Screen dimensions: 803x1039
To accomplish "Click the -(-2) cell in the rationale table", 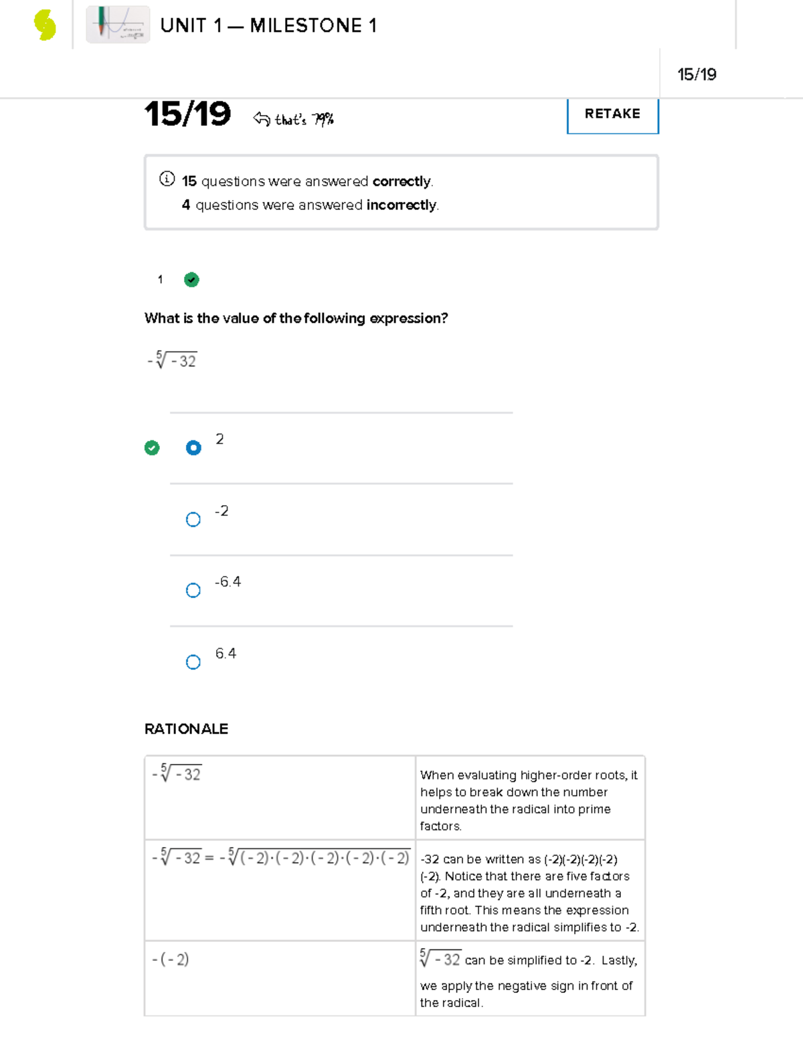I will (171, 959).
